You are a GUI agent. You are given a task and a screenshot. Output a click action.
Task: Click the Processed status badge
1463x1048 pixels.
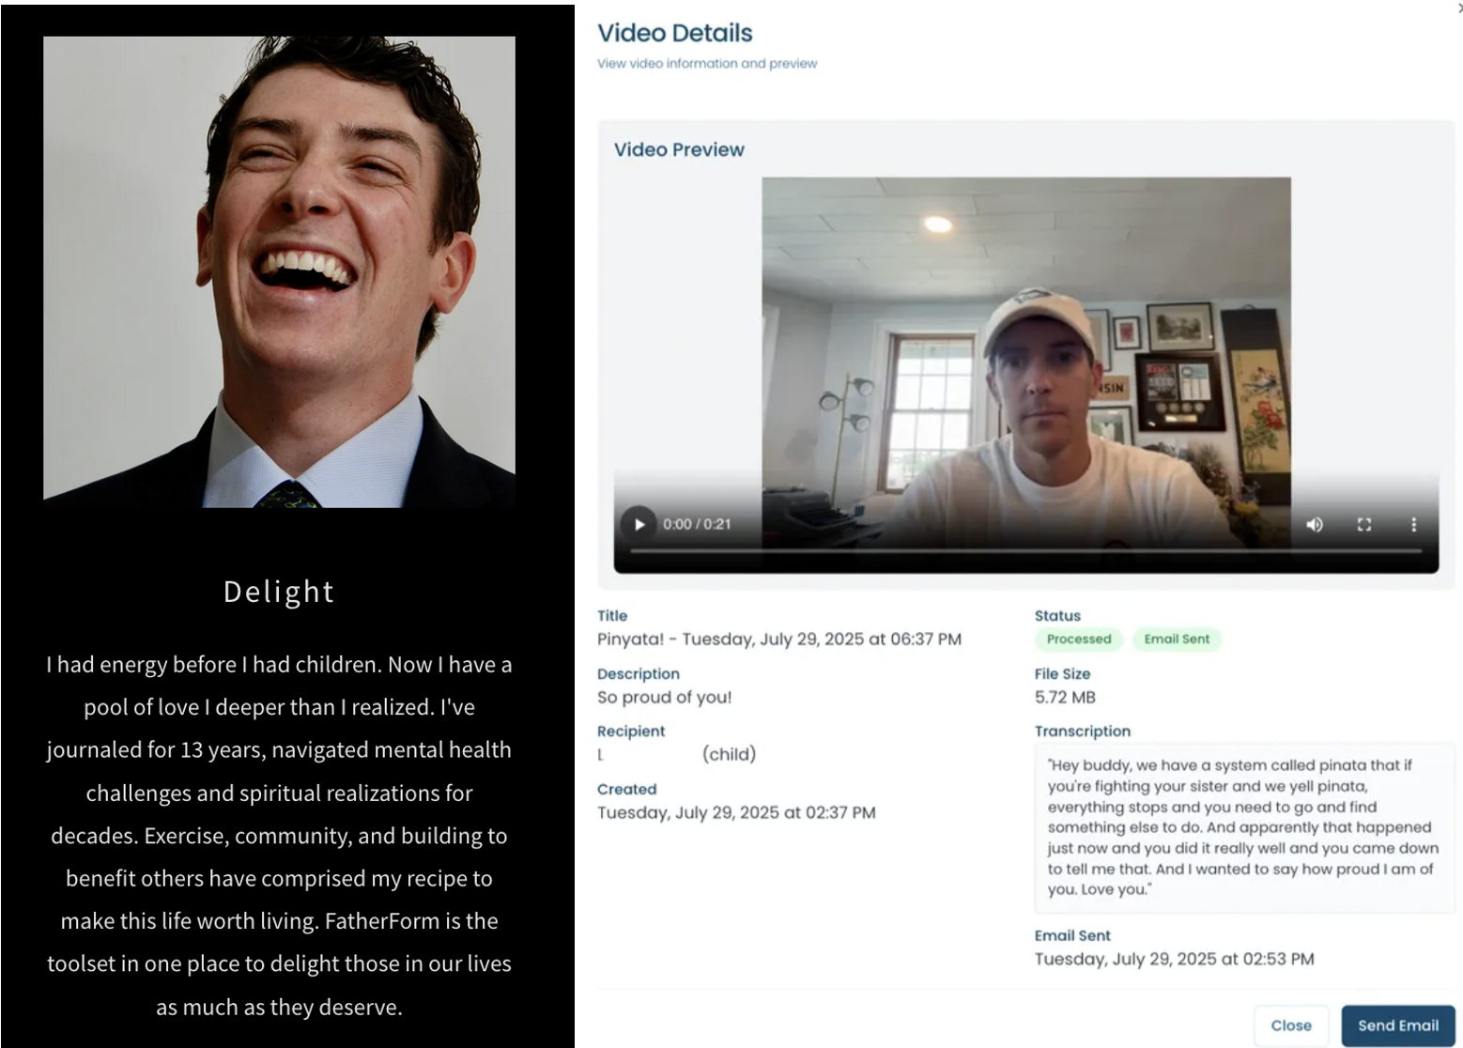(x=1078, y=640)
